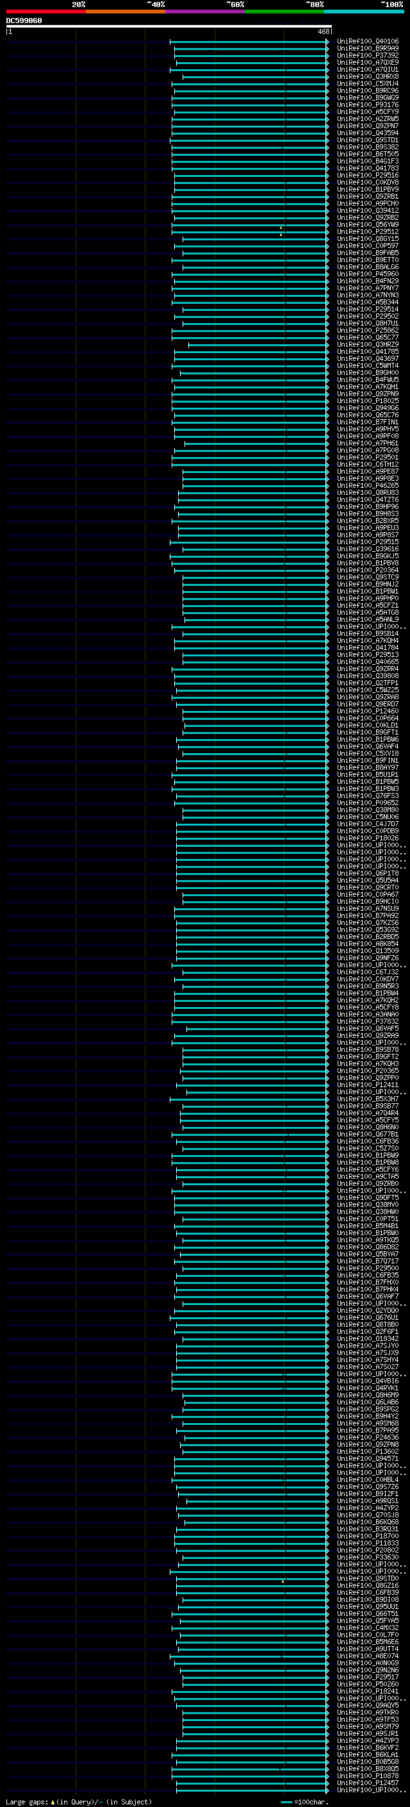Click the purple ~60% identity legend segment
Image resolution: width=410 pixels, height=1807 pixels.
tap(206, 12)
